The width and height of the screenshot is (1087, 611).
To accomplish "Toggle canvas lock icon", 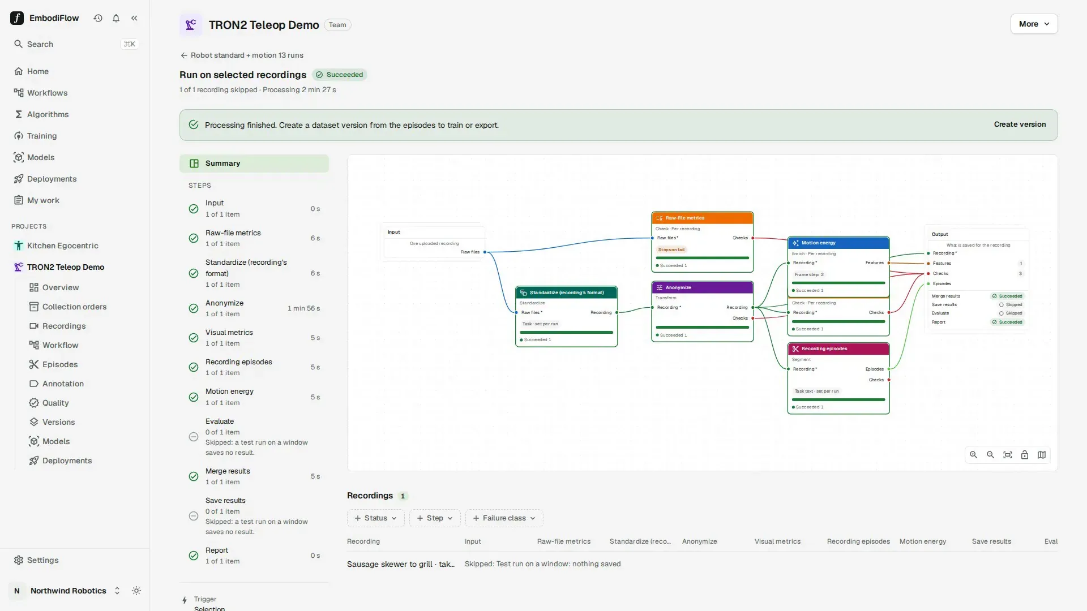I will pos(1025,455).
